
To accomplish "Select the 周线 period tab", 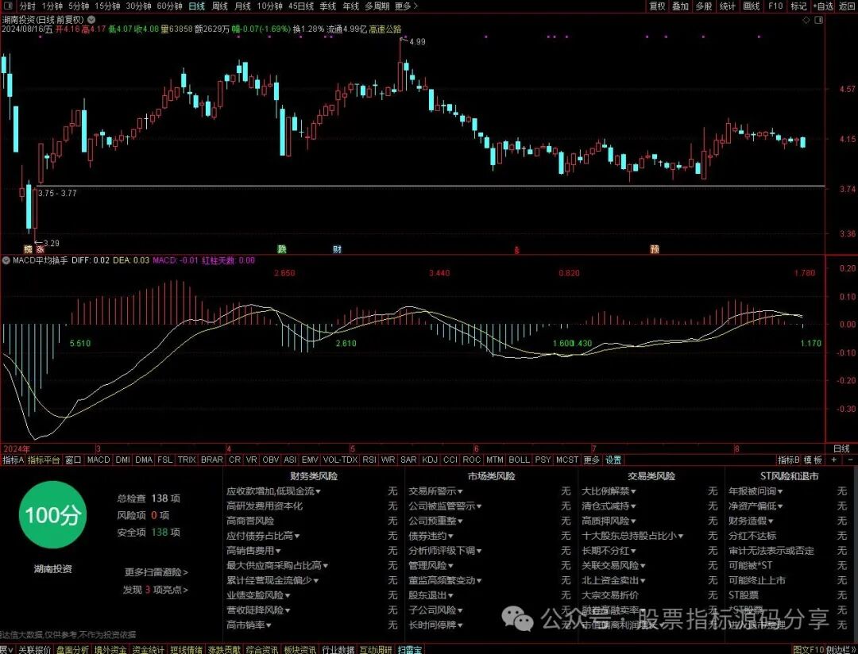I will [219, 6].
